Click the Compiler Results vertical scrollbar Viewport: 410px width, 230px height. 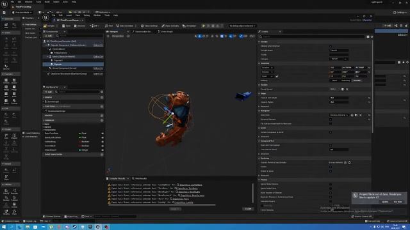(x=253, y=193)
